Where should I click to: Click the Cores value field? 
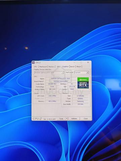click(72, 89)
